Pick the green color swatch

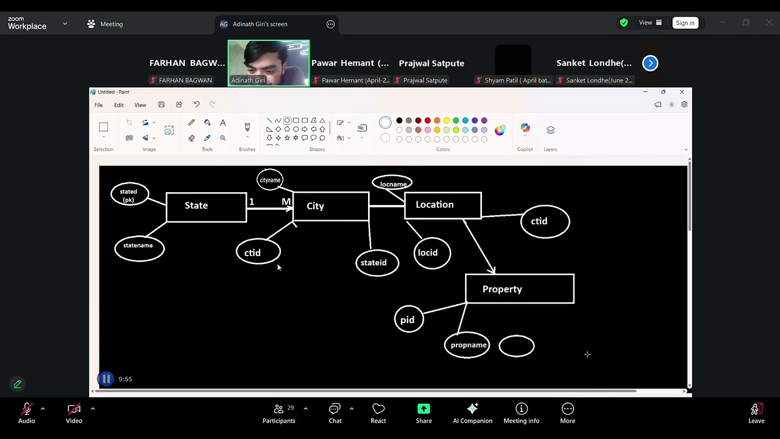(x=456, y=121)
